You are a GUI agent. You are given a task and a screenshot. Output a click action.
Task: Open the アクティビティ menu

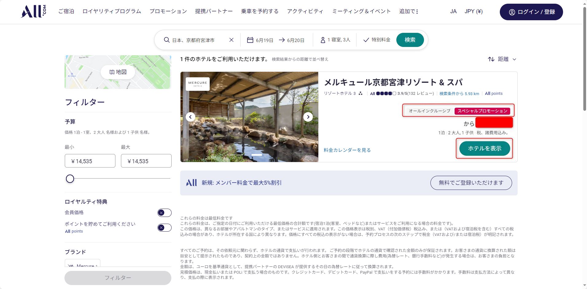(305, 11)
